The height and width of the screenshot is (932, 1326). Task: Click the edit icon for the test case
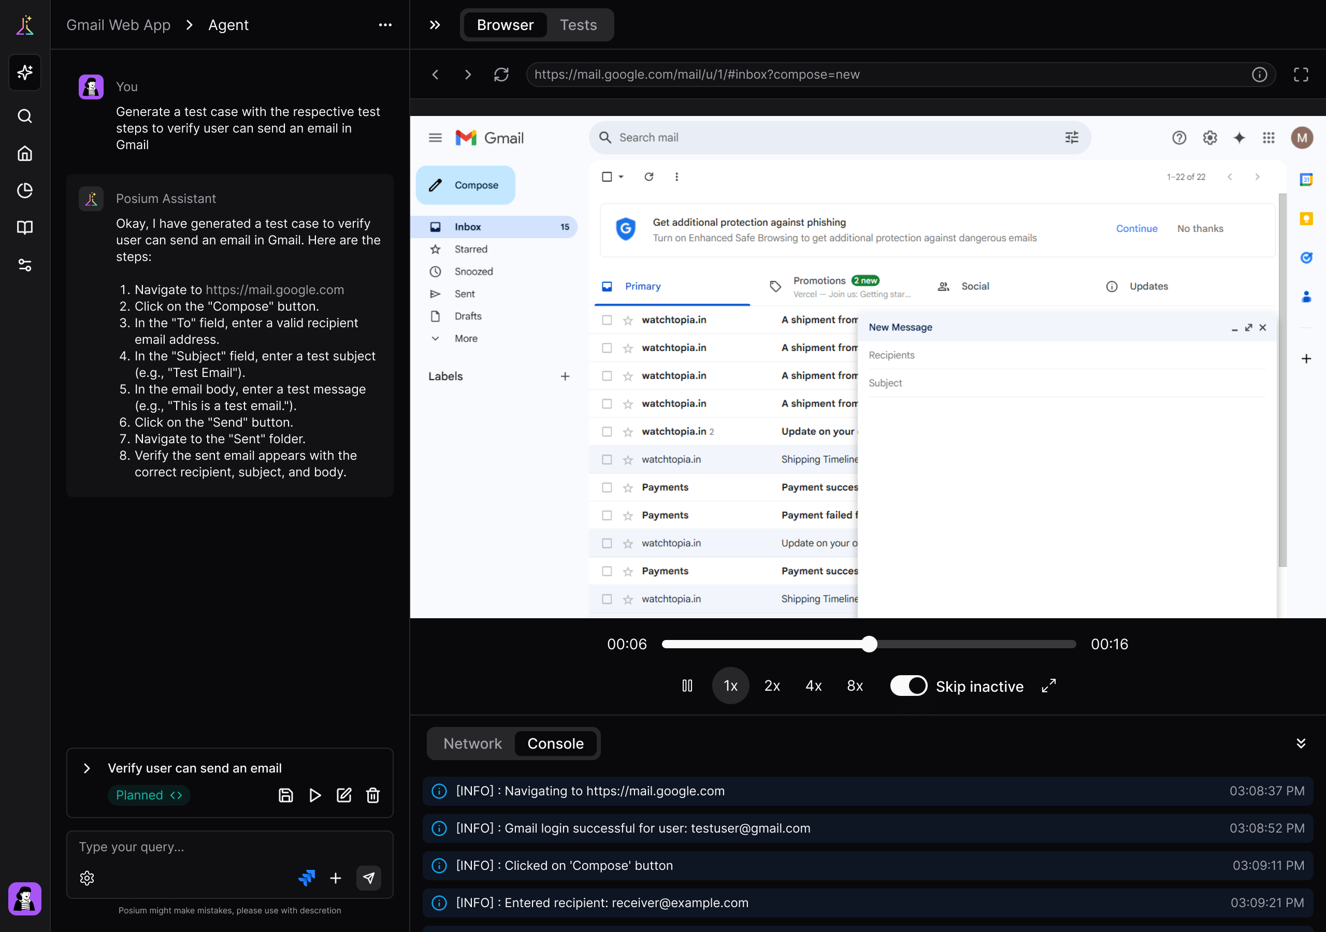[x=344, y=795]
